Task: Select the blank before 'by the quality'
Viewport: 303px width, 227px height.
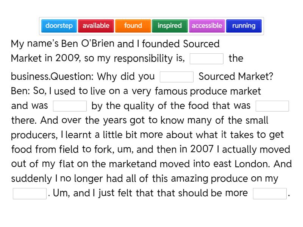Action: [70, 106]
